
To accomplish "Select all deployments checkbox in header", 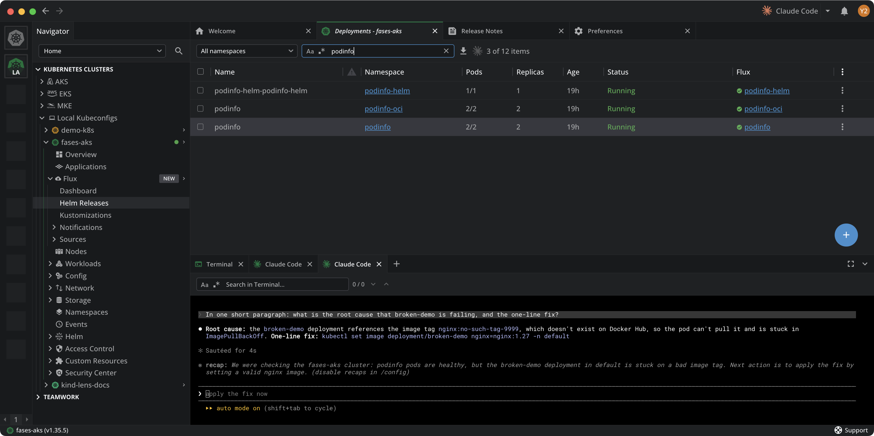I will pos(200,71).
